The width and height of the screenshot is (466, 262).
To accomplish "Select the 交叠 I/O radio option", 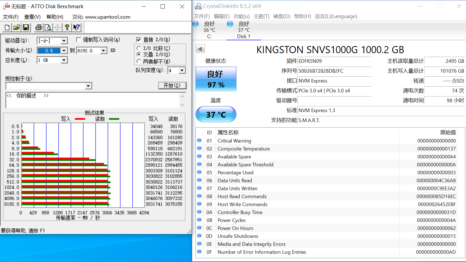I will pos(139,55).
